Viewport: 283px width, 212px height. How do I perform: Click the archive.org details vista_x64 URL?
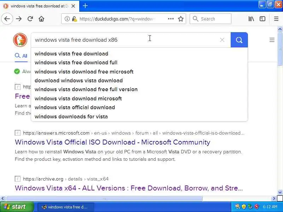pyautogui.click(x=66, y=179)
